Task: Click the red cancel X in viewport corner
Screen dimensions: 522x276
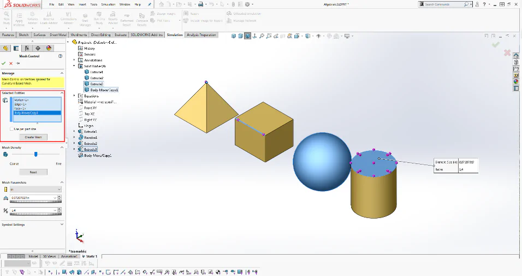Action: pos(507,52)
